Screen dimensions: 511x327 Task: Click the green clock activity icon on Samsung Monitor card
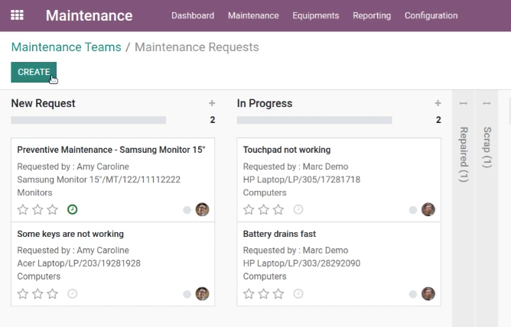73,209
